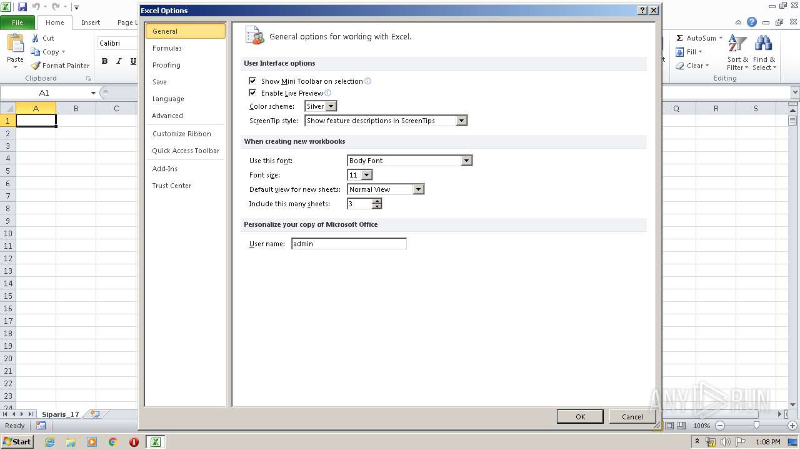The height and width of the screenshot is (450, 800).
Task: Click the Format Painter brush icon
Action: [36, 66]
